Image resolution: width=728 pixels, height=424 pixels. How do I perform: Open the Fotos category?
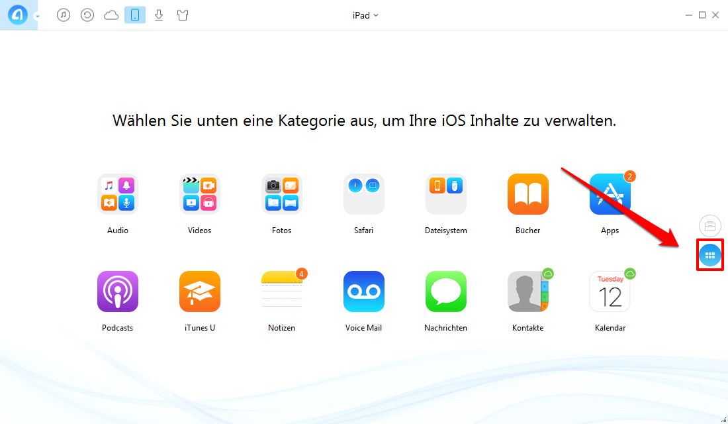(282, 194)
